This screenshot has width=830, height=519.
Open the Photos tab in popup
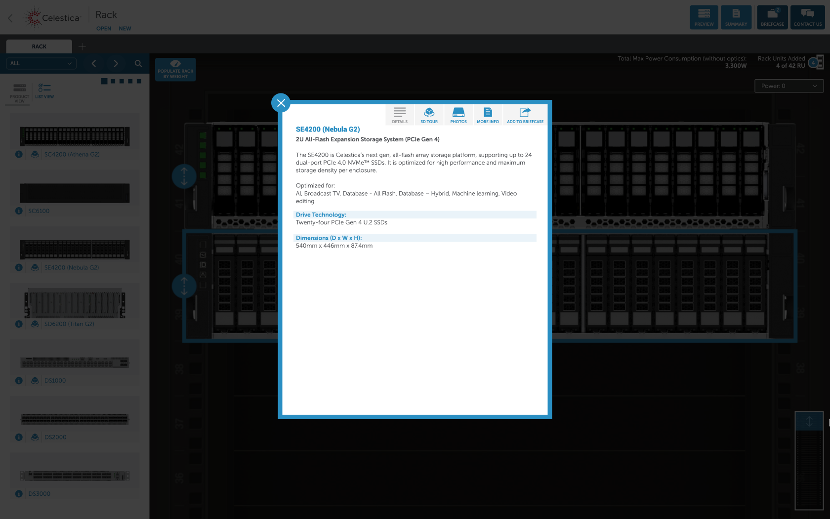[458, 115]
